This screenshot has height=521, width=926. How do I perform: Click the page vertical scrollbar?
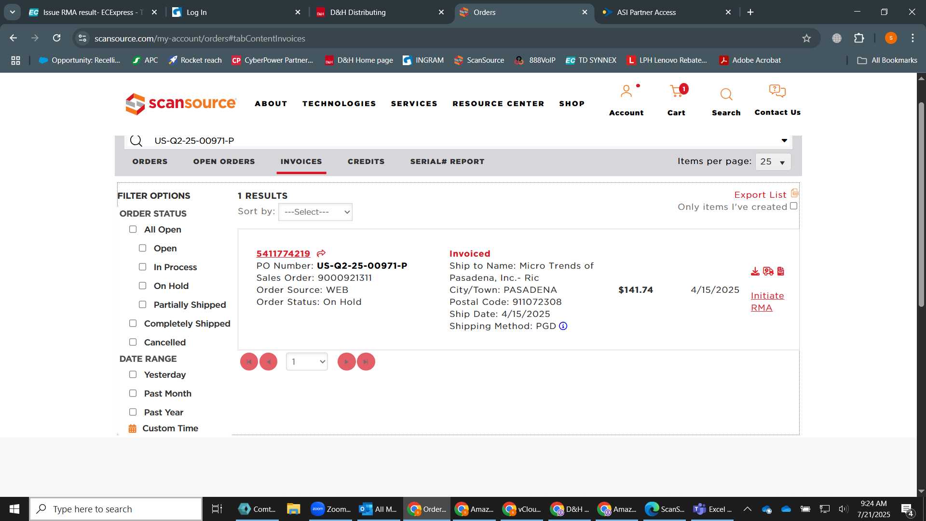coord(921,204)
